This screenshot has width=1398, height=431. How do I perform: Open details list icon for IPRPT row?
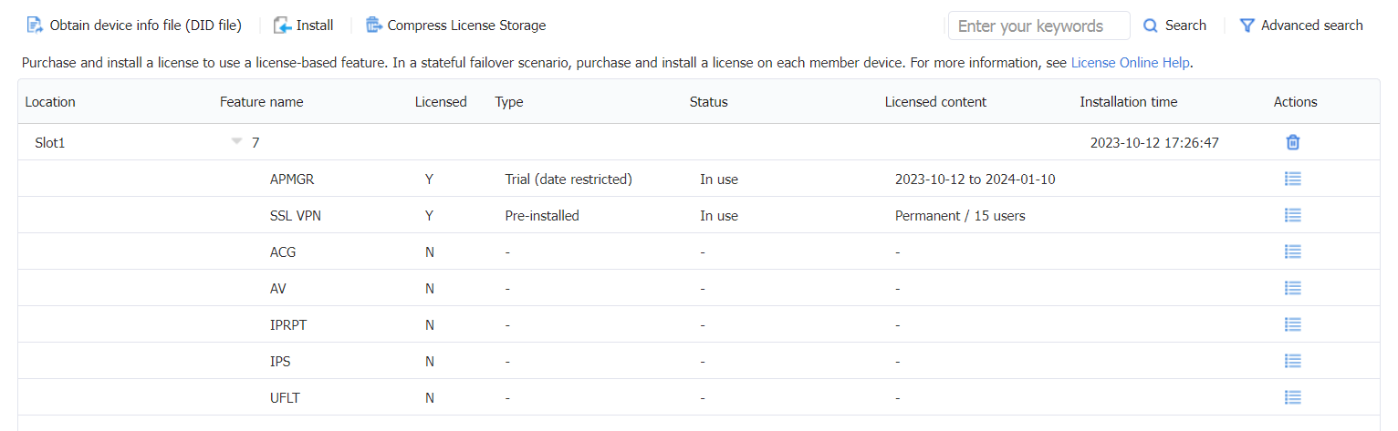[x=1292, y=324]
